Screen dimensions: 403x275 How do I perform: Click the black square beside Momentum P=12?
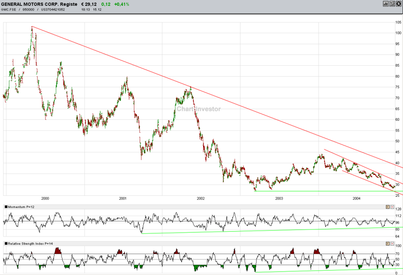6,207
